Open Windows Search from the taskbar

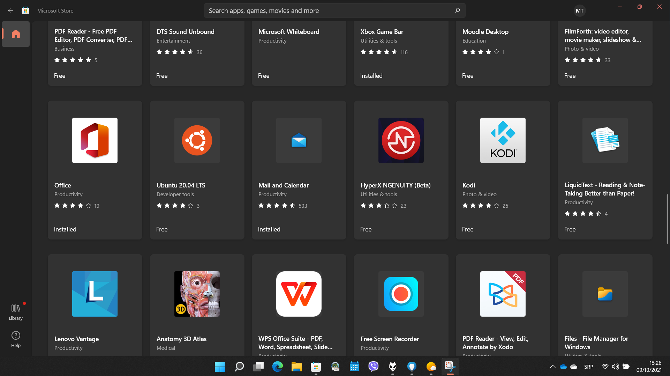[239, 367]
